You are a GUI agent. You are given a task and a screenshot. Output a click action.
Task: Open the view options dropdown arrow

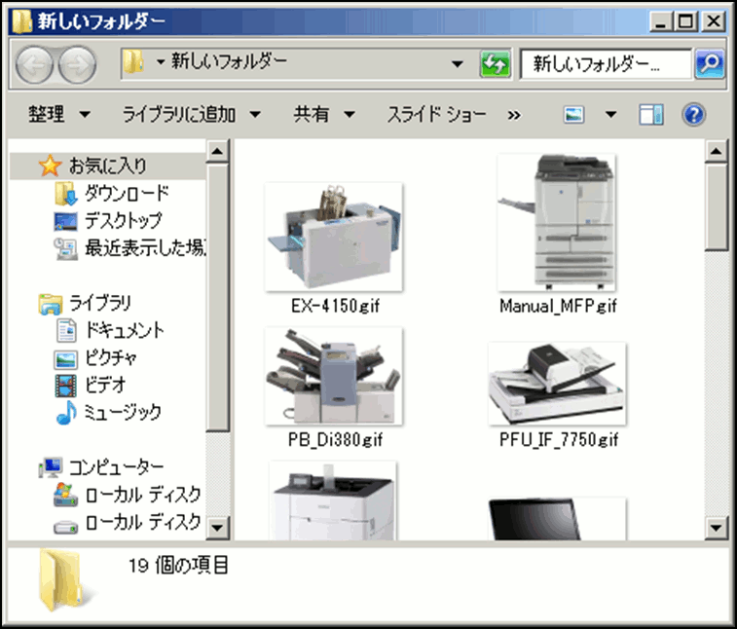(x=610, y=115)
